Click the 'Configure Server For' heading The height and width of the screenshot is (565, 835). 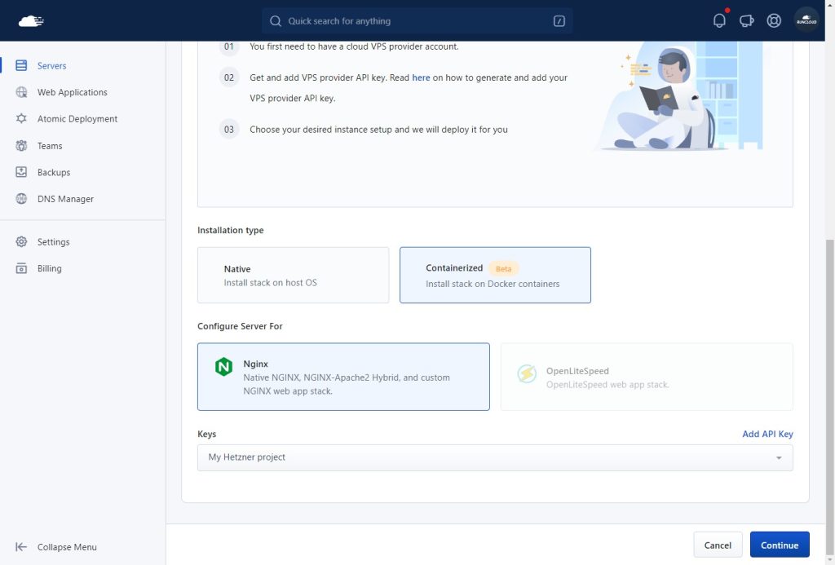[241, 326]
